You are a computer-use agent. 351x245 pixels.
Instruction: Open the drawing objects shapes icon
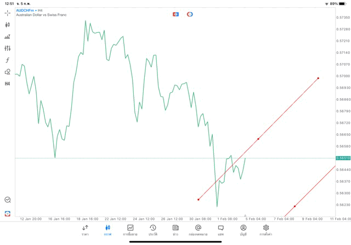[x=8, y=72]
